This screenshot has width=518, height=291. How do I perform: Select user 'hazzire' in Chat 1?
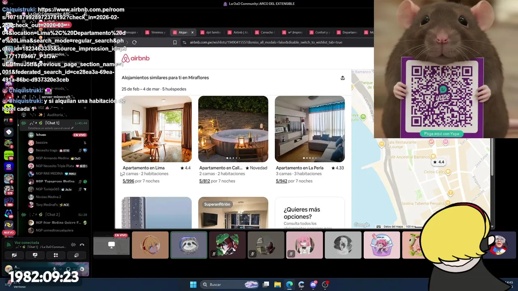tap(57, 143)
